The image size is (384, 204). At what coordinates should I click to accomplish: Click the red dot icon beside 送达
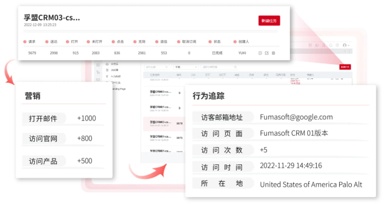point(46,42)
